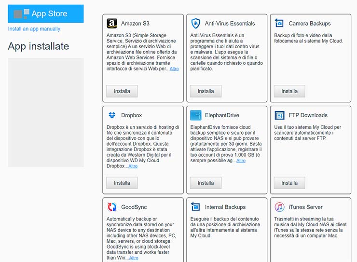Click the ElephantDrive app icon
357x262 pixels.
196,115
